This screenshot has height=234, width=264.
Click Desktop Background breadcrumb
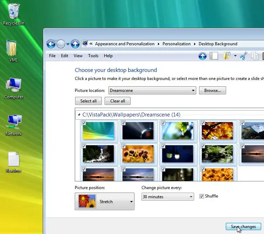(x=218, y=44)
